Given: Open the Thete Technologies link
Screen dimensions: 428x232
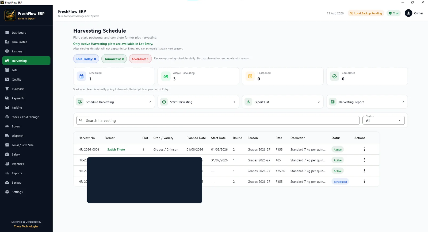Looking at the screenshot, I should 26,226.
